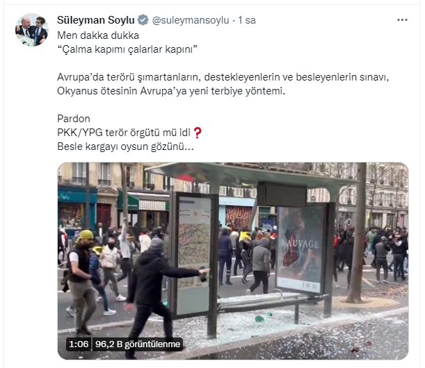This screenshot has width=425, height=368.
Task: Select the quoted 'Çalma kapımı çalarlar kapını' line
Action: pyautogui.click(x=127, y=49)
